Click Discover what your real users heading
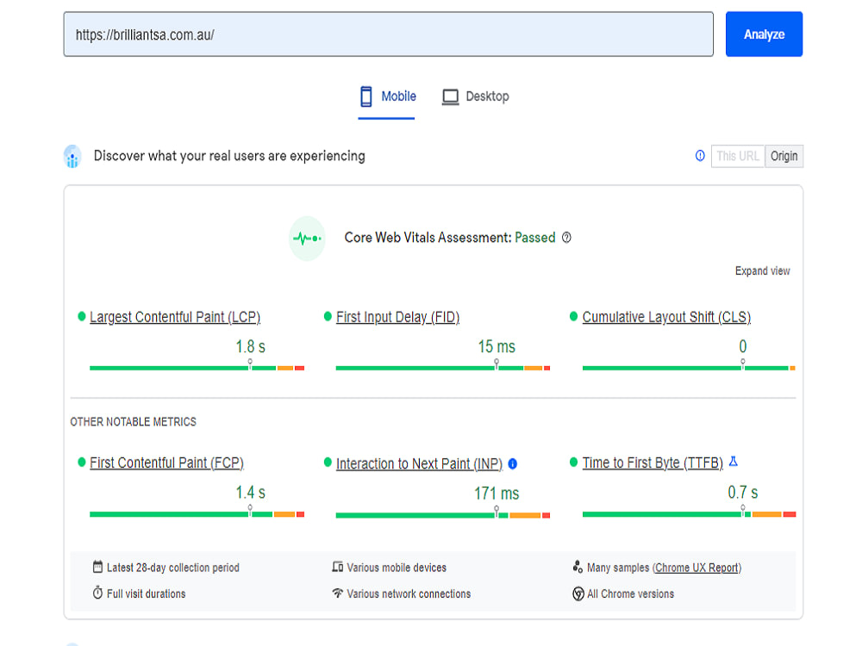The image size is (862, 646). point(229,156)
